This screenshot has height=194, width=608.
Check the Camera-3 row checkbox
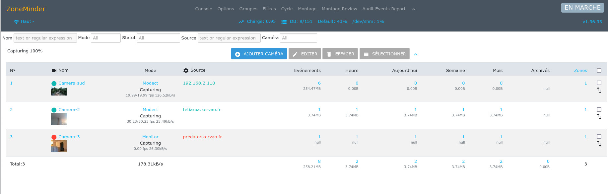pos(599,137)
